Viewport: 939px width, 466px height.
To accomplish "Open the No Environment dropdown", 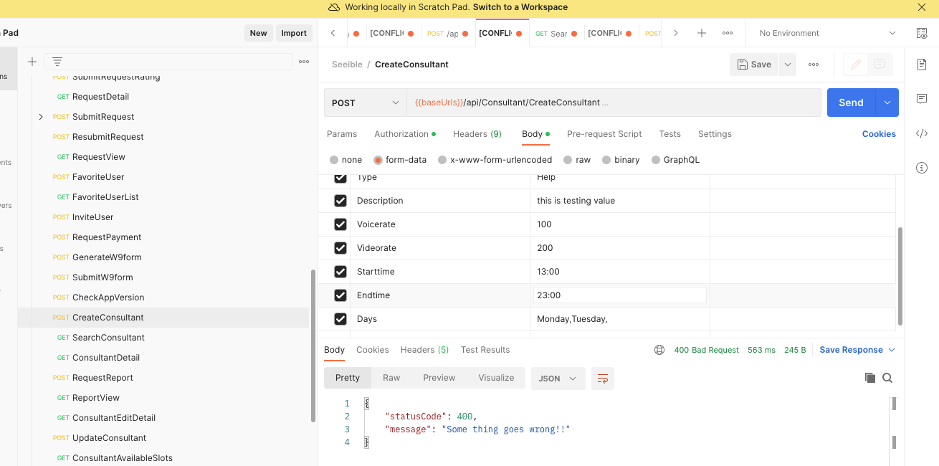I will tap(827, 33).
